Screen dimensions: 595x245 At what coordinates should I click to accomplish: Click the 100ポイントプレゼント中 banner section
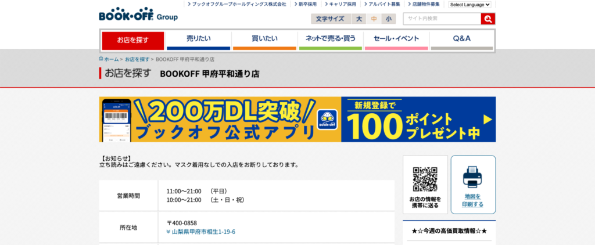[x=418, y=120]
